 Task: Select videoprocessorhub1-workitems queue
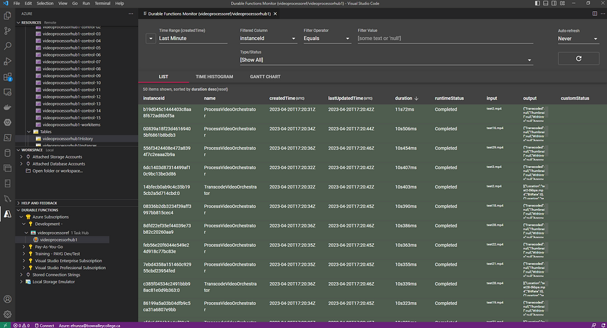pos(71,125)
